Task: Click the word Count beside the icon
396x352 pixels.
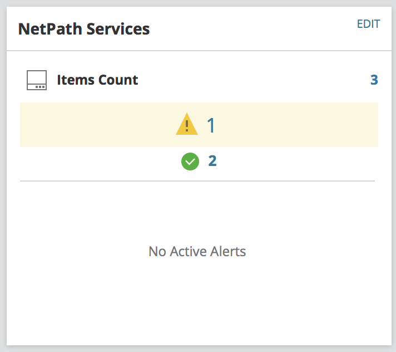Action: coord(118,80)
